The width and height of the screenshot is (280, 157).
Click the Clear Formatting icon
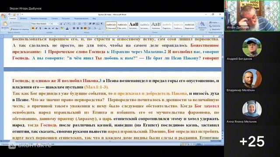[x=69, y=24]
